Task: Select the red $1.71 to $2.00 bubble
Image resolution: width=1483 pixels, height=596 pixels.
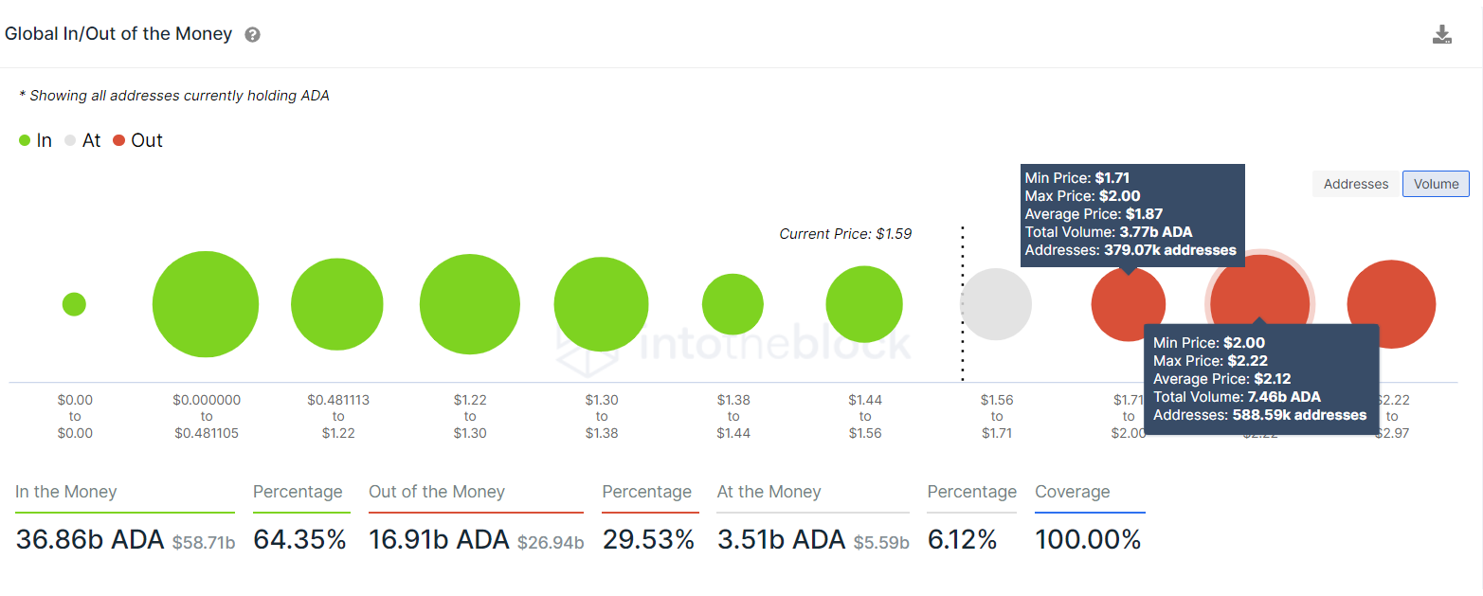Action: 1129,304
